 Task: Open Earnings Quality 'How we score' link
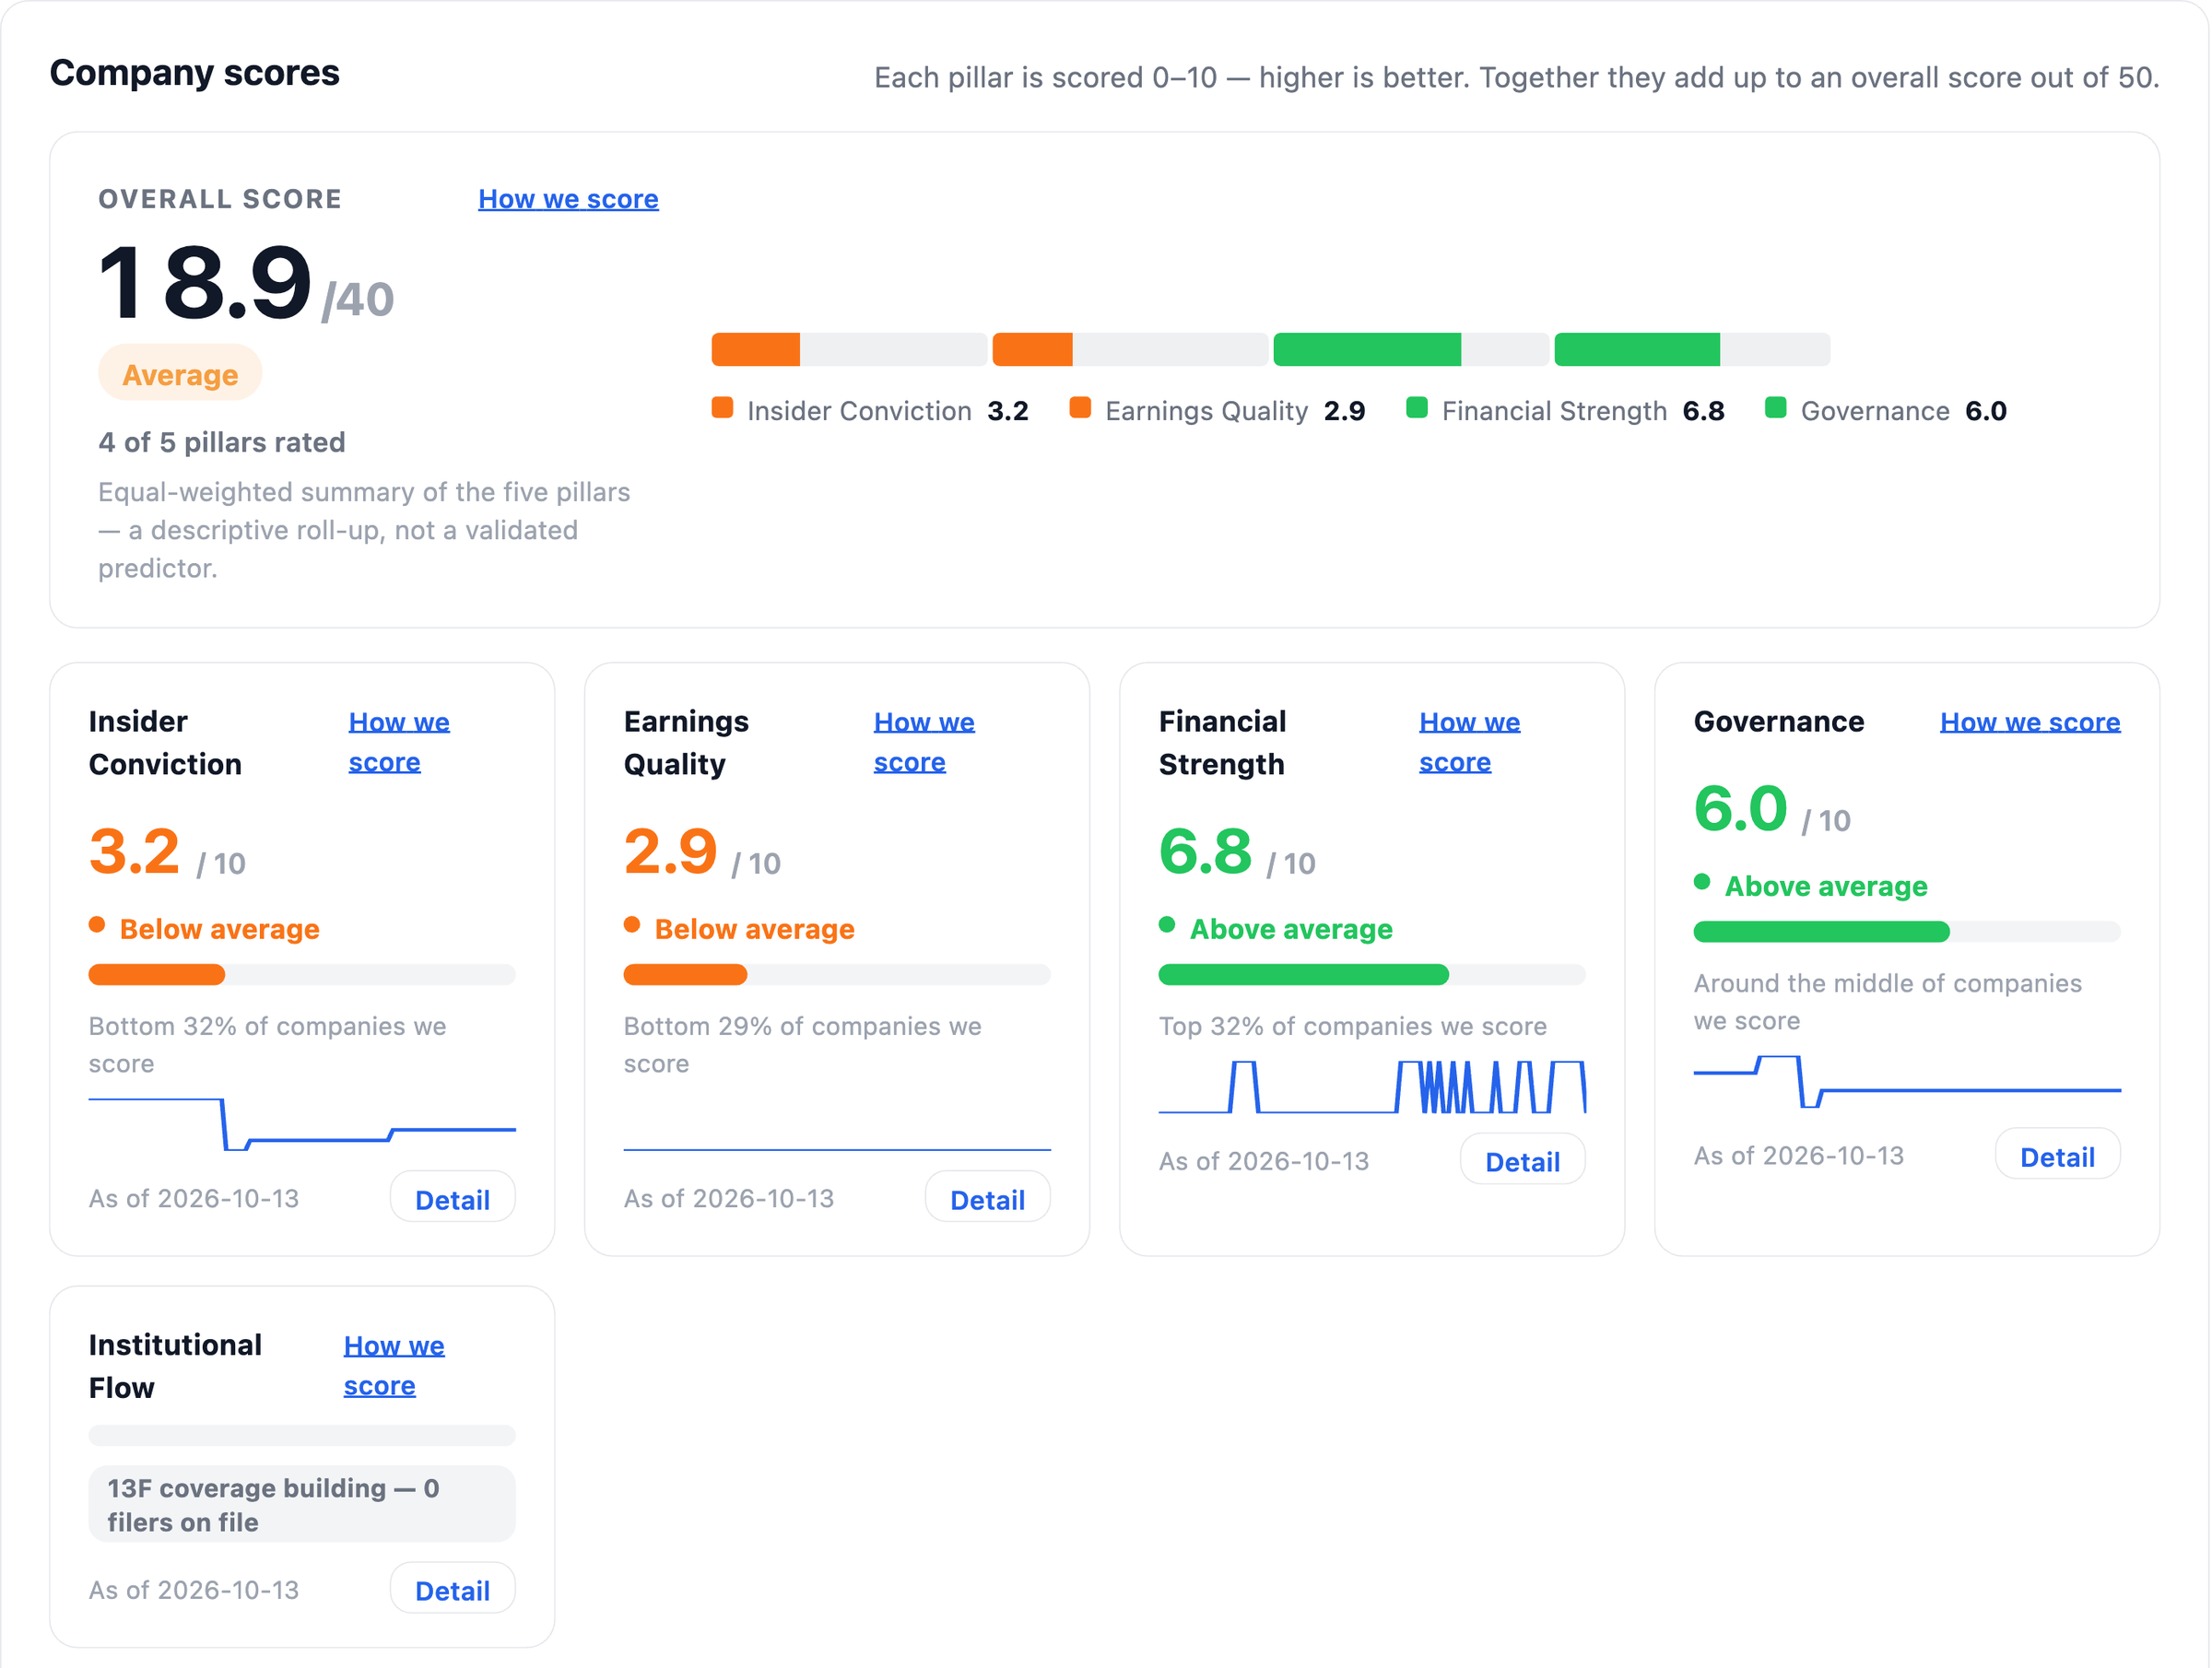click(924, 742)
